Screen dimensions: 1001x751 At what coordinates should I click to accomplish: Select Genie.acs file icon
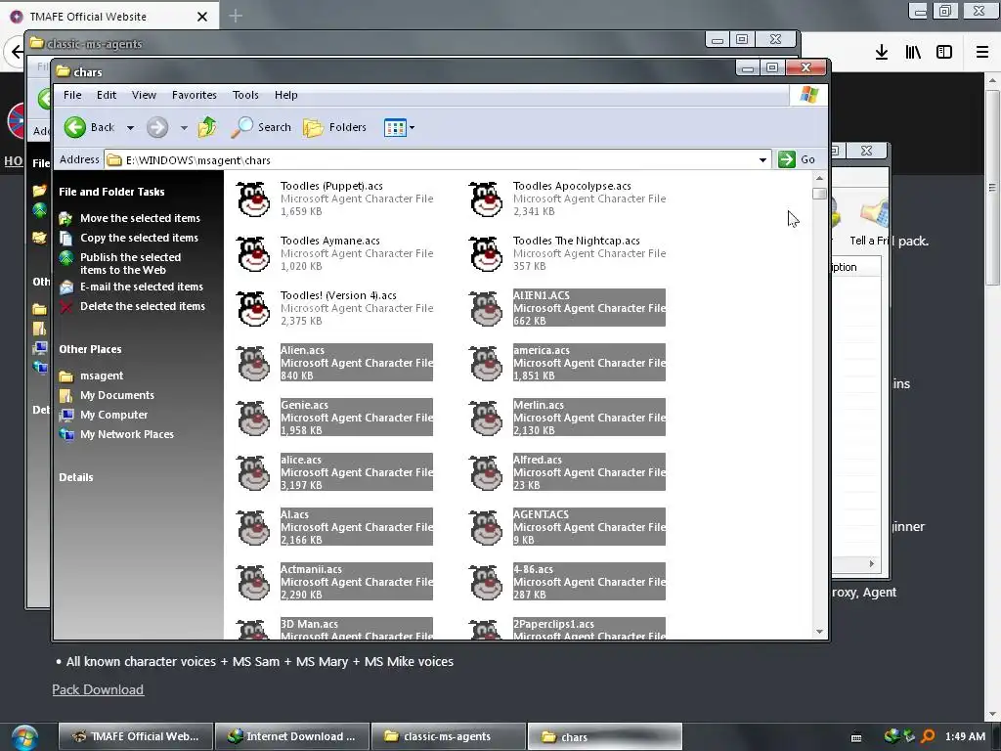(x=253, y=419)
